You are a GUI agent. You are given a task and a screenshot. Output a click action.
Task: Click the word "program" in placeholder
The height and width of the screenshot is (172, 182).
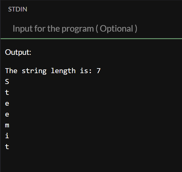tap(78, 29)
